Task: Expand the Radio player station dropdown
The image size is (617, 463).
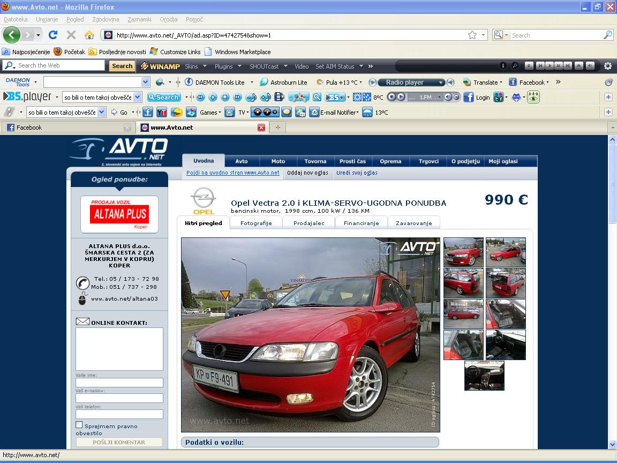Action: coord(441,83)
